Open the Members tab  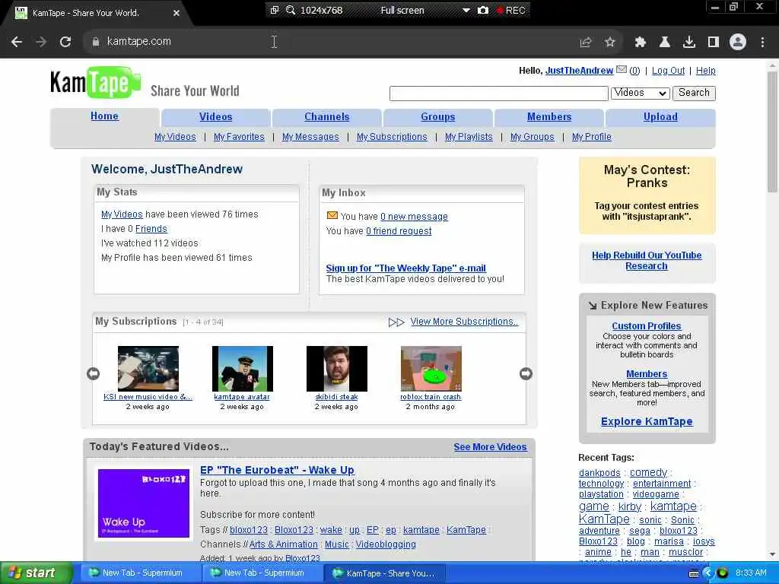click(549, 116)
